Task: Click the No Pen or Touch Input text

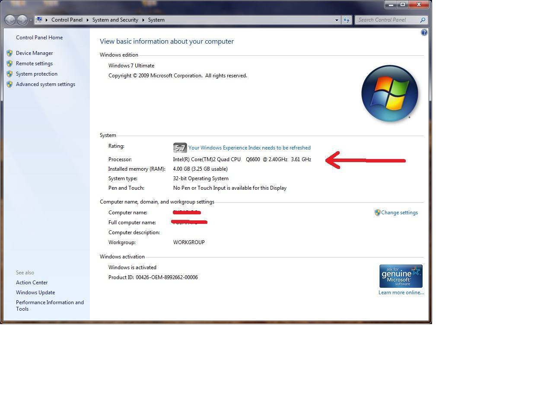Action: (230, 188)
